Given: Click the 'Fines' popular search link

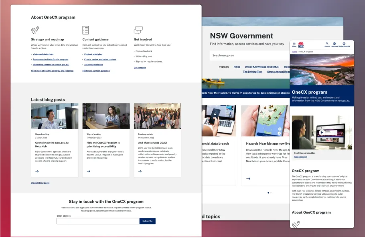Looking at the screenshot, I should (x=237, y=67).
